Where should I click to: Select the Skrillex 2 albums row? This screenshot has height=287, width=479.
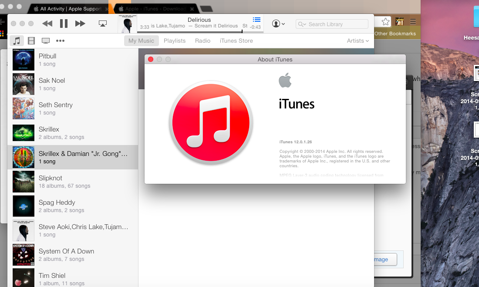click(x=73, y=133)
